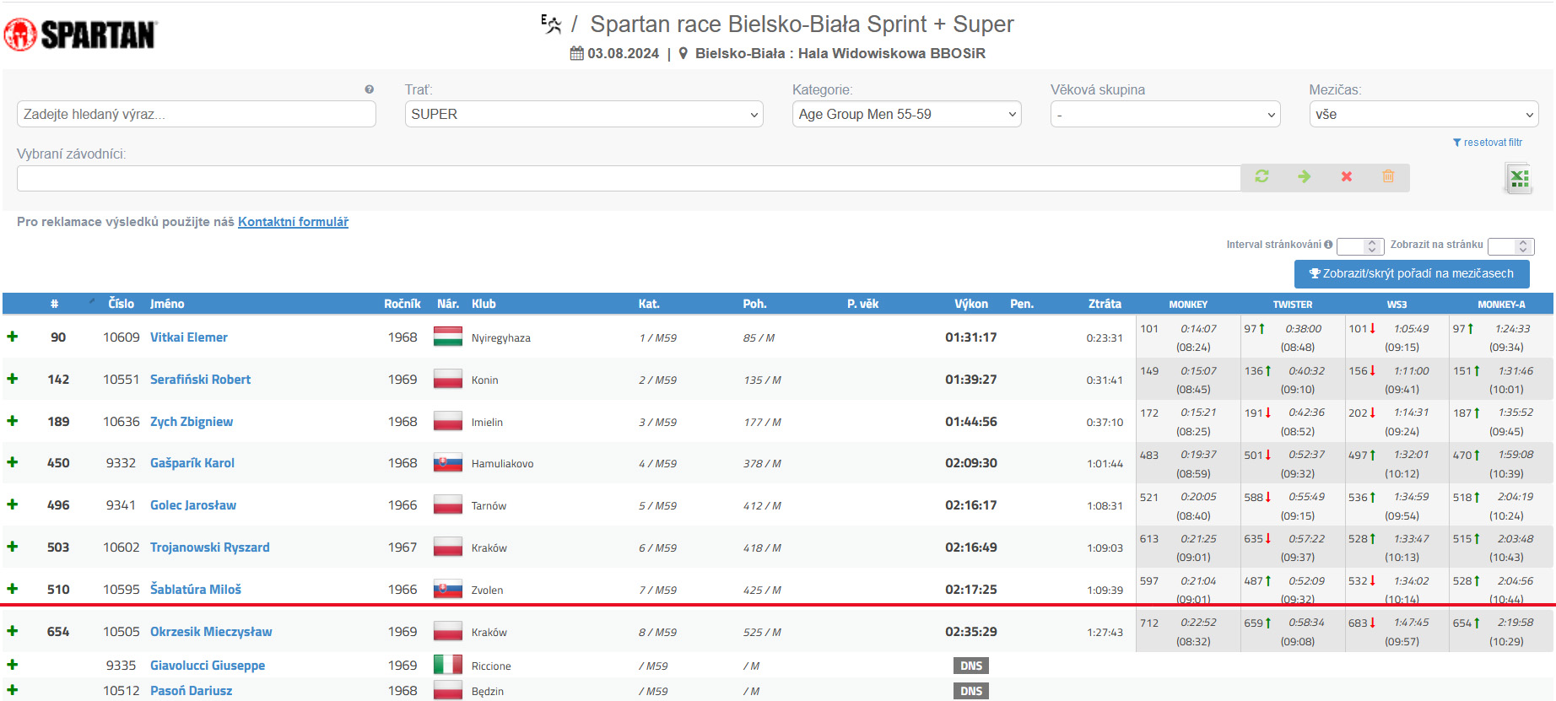
Task: Click the red X clear selection icon
Action: pos(1347,176)
